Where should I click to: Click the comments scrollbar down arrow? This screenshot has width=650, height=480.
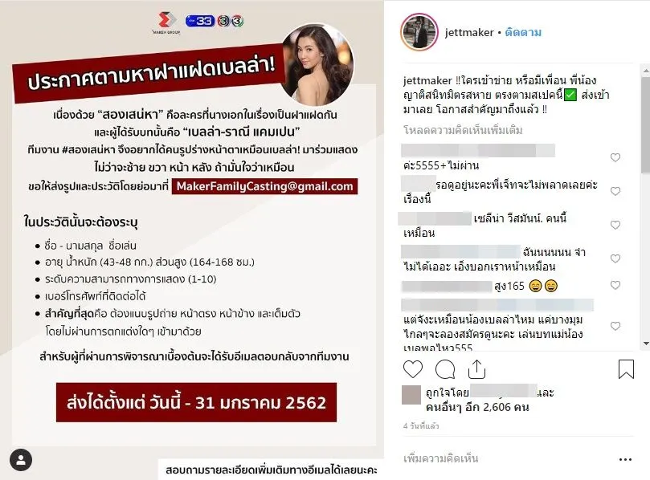click(x=646, y=344)
